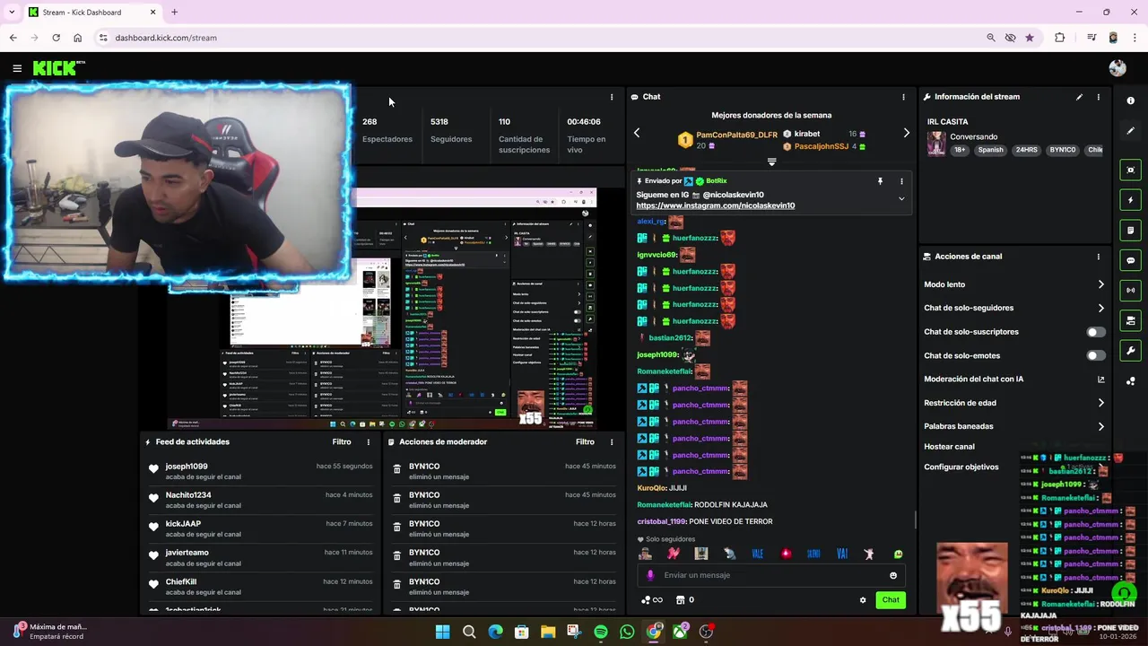Collapse the pinned message chevron

click(901, 199)
